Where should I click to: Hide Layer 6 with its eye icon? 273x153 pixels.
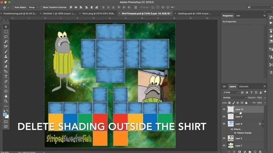click(x=224, y=138)
